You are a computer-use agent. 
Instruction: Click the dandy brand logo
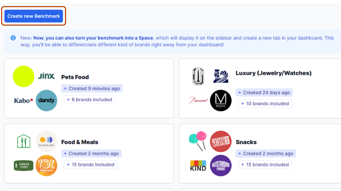coord(46,101)
